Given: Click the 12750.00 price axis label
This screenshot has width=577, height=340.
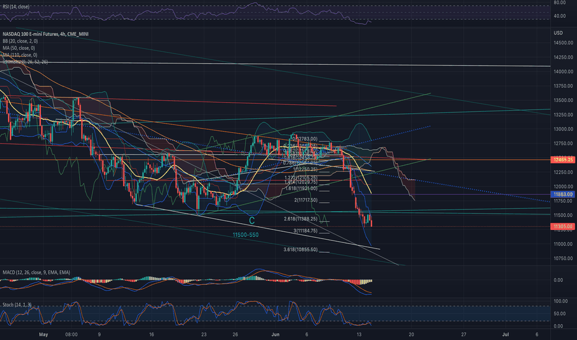Looking at the screenshot, I should click(x=563, y=143).
